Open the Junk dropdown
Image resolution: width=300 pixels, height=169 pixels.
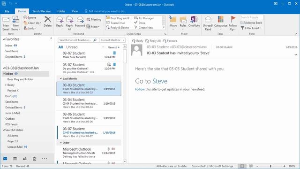30,28
